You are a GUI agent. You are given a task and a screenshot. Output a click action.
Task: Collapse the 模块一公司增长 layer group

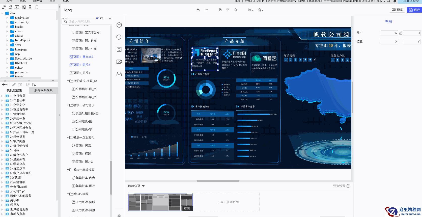coord(68,105)
